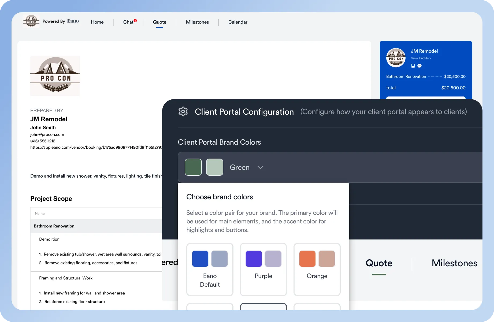The image size is (494, 322).
Task: Click the dark green primary color swatch
Action: coord(193,167)
